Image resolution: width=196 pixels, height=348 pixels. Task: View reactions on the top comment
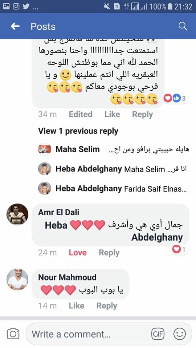(175, 98)
